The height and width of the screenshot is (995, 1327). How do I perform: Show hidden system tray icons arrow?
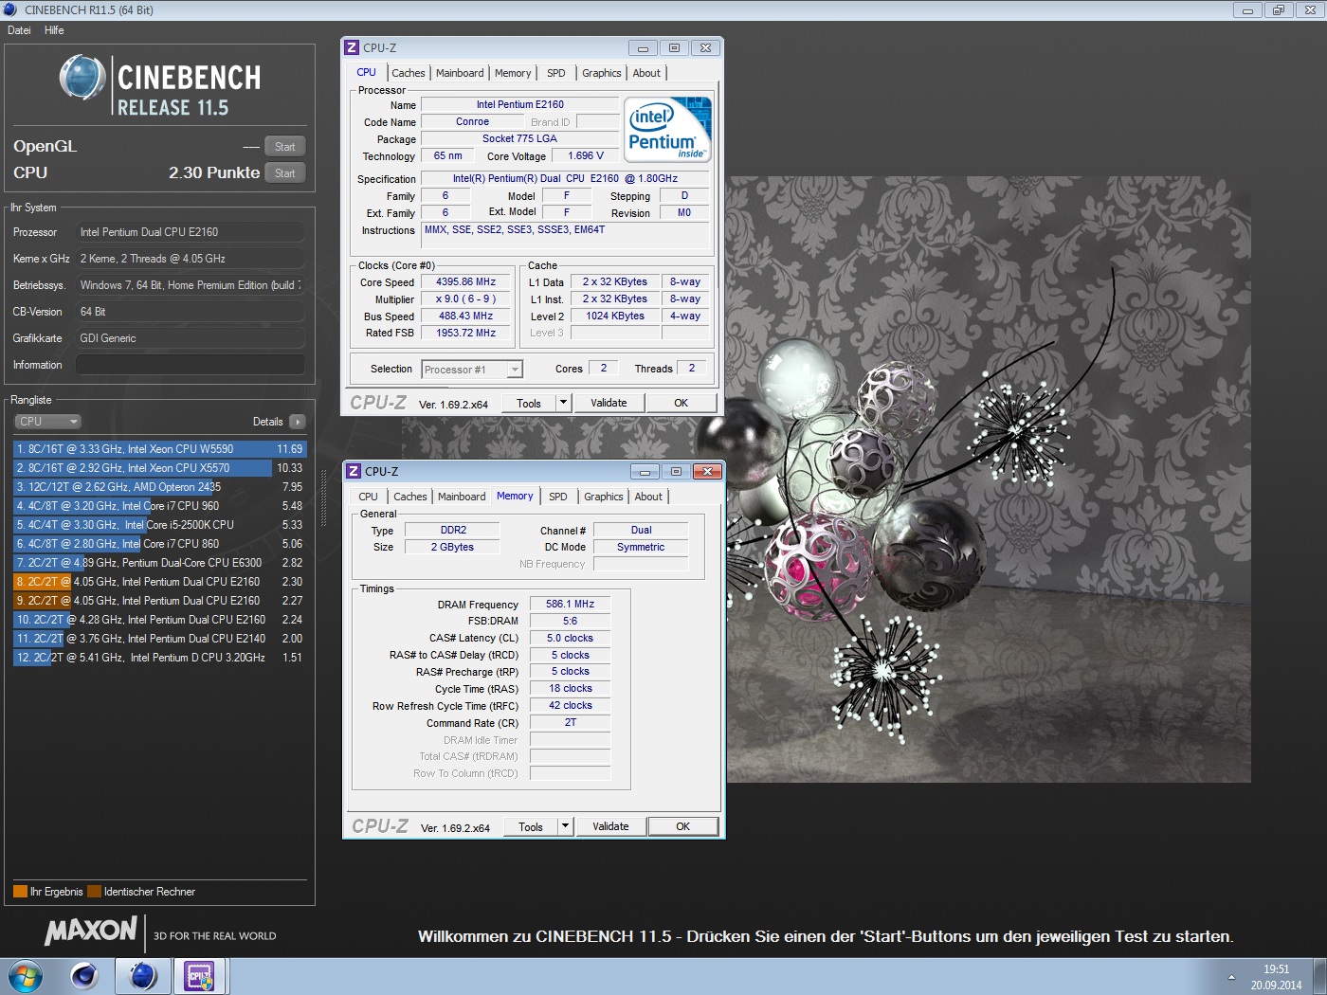pos(1231,977)
